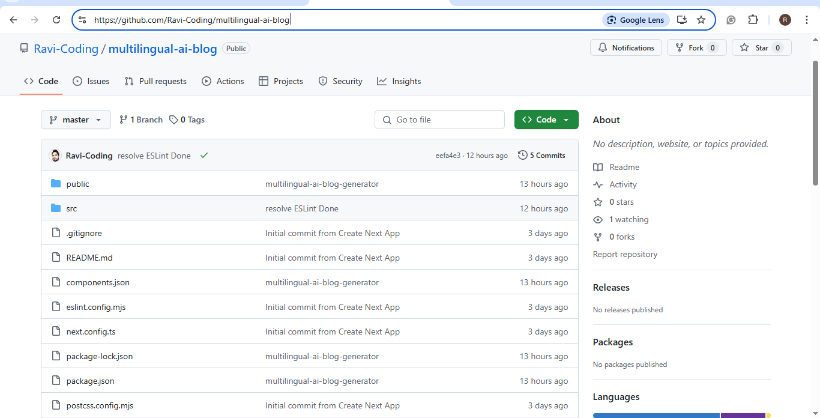This screenshot has height=418, width=820.
Task: Open the .gitignore file
Action: 84,233
